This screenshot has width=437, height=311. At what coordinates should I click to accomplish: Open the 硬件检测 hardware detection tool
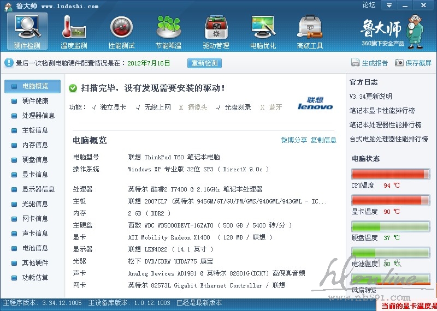pyautogui.click(x=27, y=32)
